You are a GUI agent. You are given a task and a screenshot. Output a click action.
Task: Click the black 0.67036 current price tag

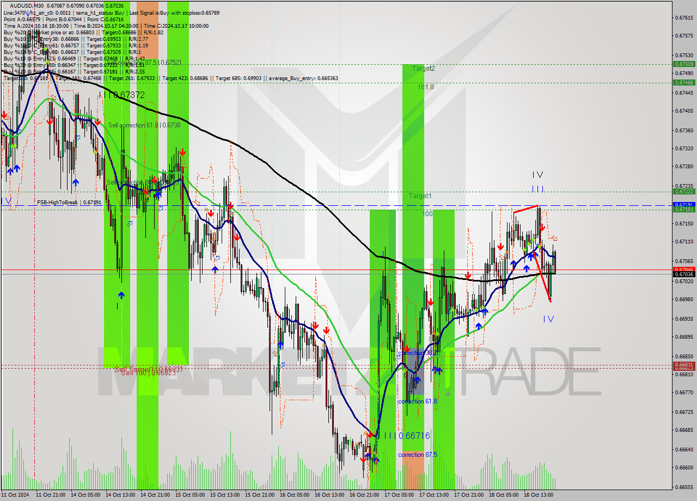(684, 274)
